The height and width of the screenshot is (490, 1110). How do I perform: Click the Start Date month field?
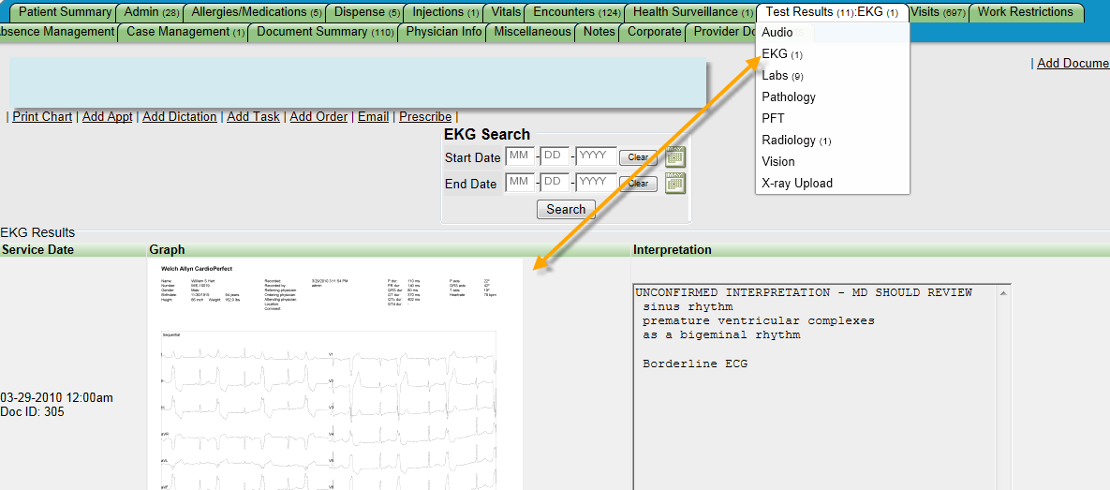tap(520, 156)
